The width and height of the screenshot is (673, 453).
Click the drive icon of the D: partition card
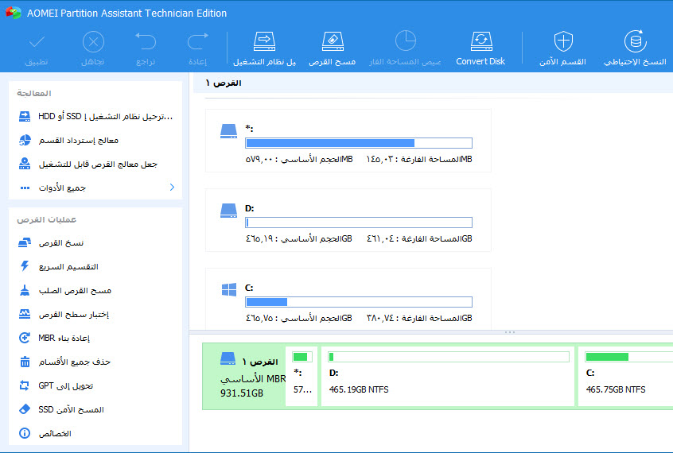pos(229,210)
